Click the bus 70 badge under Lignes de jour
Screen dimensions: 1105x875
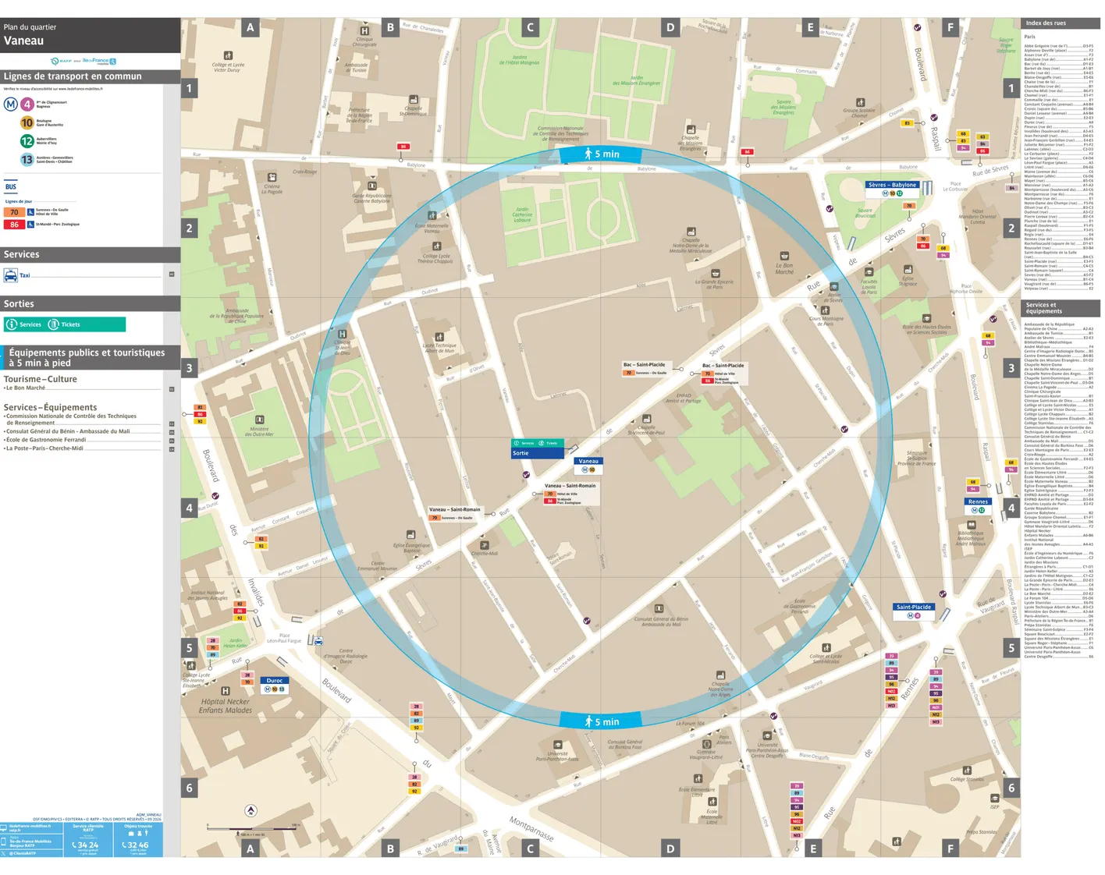tap(14, 212)
